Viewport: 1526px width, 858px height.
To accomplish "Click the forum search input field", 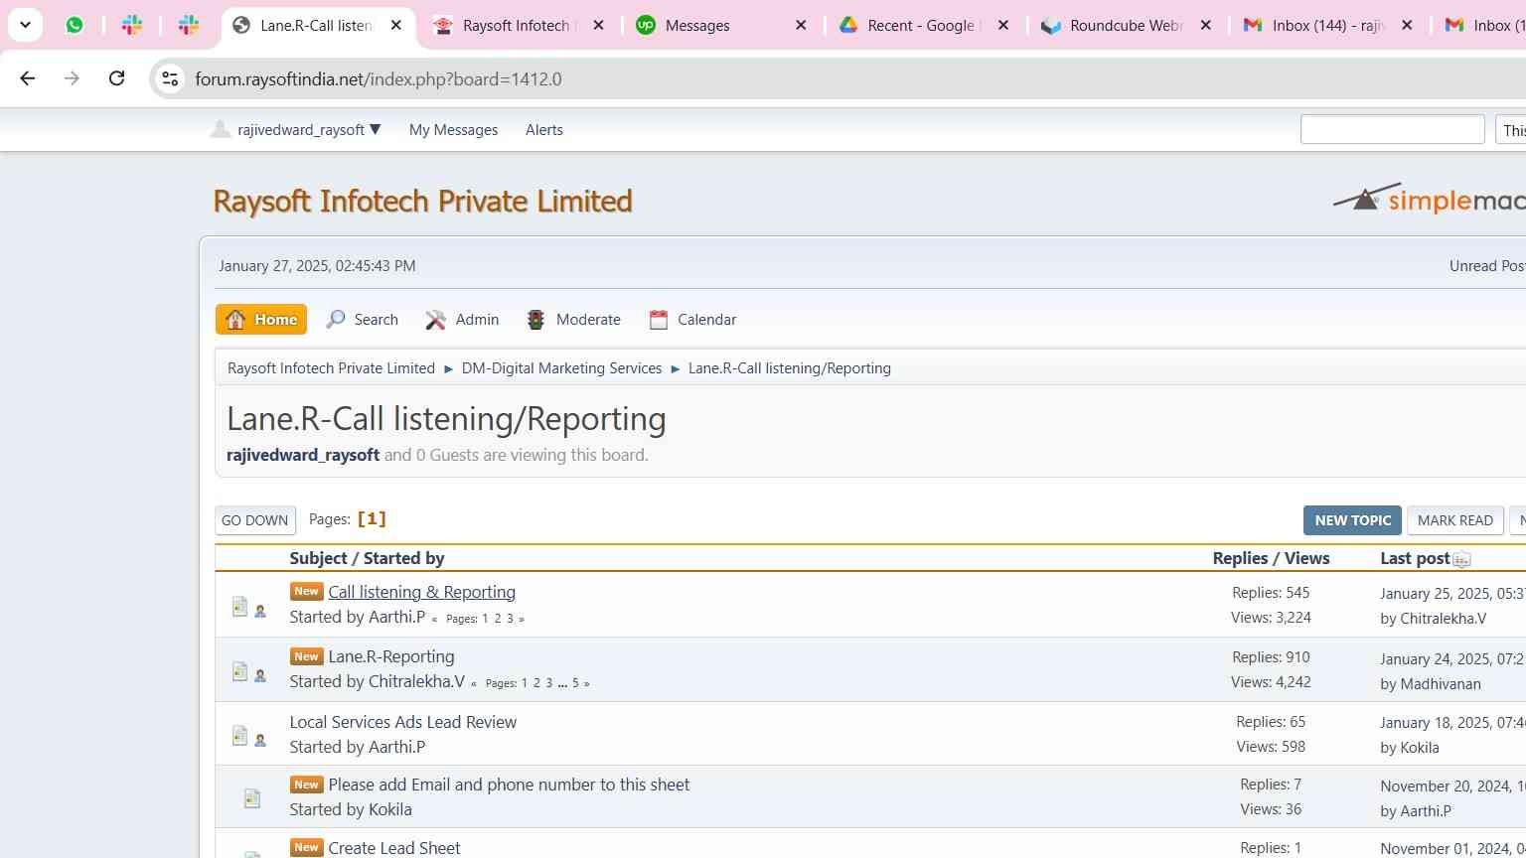I will (1392, 129).
